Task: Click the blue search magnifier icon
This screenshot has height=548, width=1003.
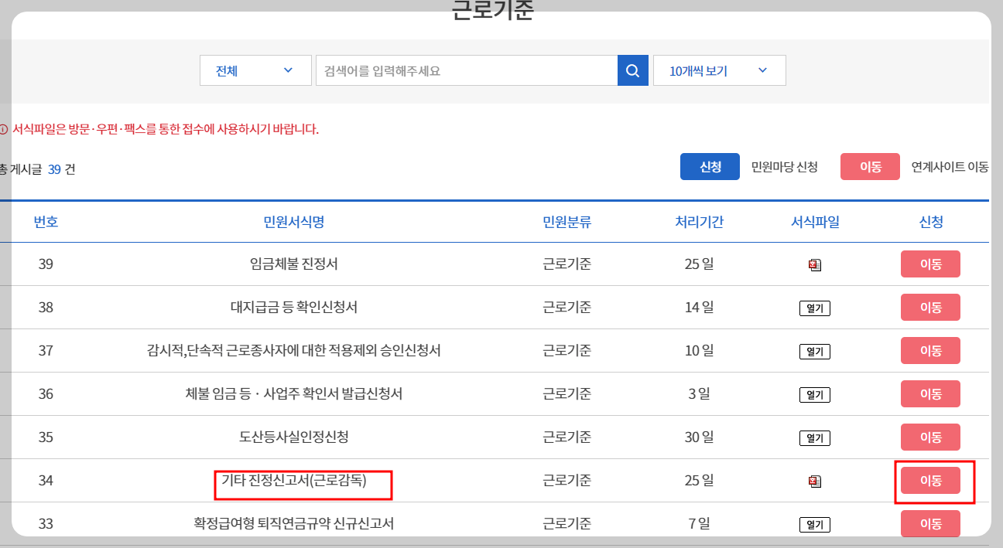Action: 632,70
